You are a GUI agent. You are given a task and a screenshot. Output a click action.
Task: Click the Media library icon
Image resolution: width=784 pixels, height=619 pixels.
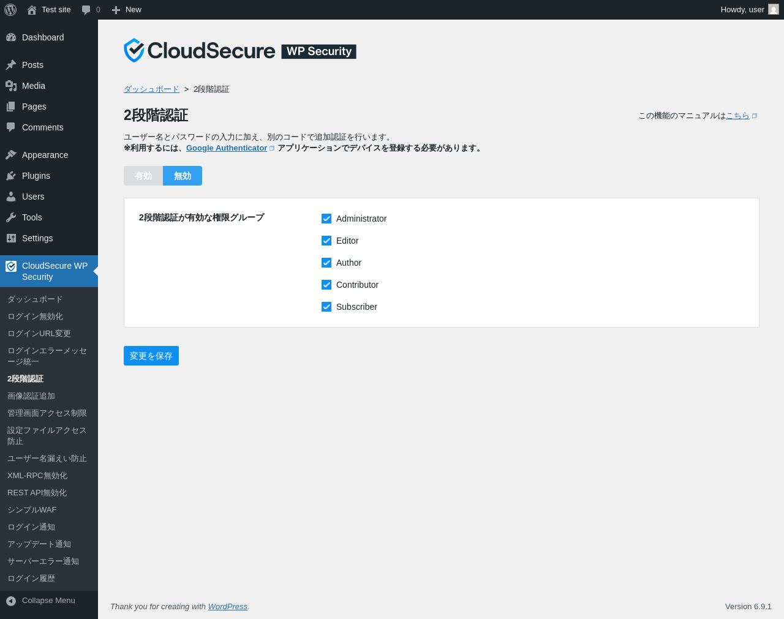coord(11,86)
